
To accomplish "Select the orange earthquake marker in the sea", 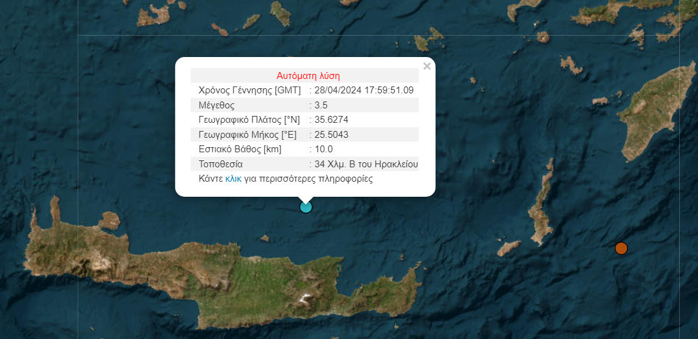I will (620, 248).
